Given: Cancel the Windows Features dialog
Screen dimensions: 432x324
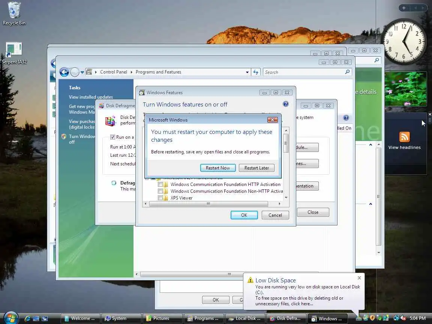Looking at the screenshot, I should click(x=275, y=215).
